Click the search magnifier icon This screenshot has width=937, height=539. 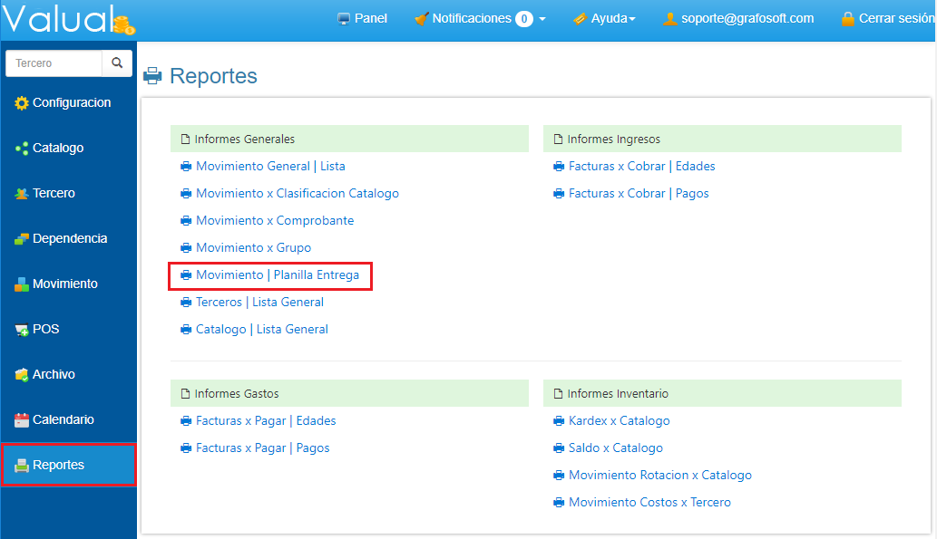tap(117, 63)
